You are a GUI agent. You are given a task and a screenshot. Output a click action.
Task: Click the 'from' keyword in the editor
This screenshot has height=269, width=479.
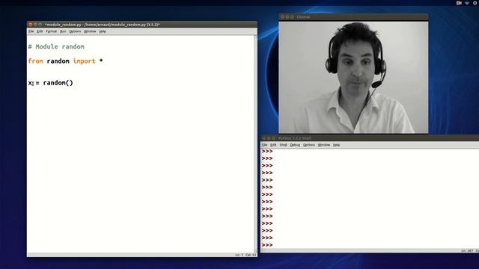35,61
